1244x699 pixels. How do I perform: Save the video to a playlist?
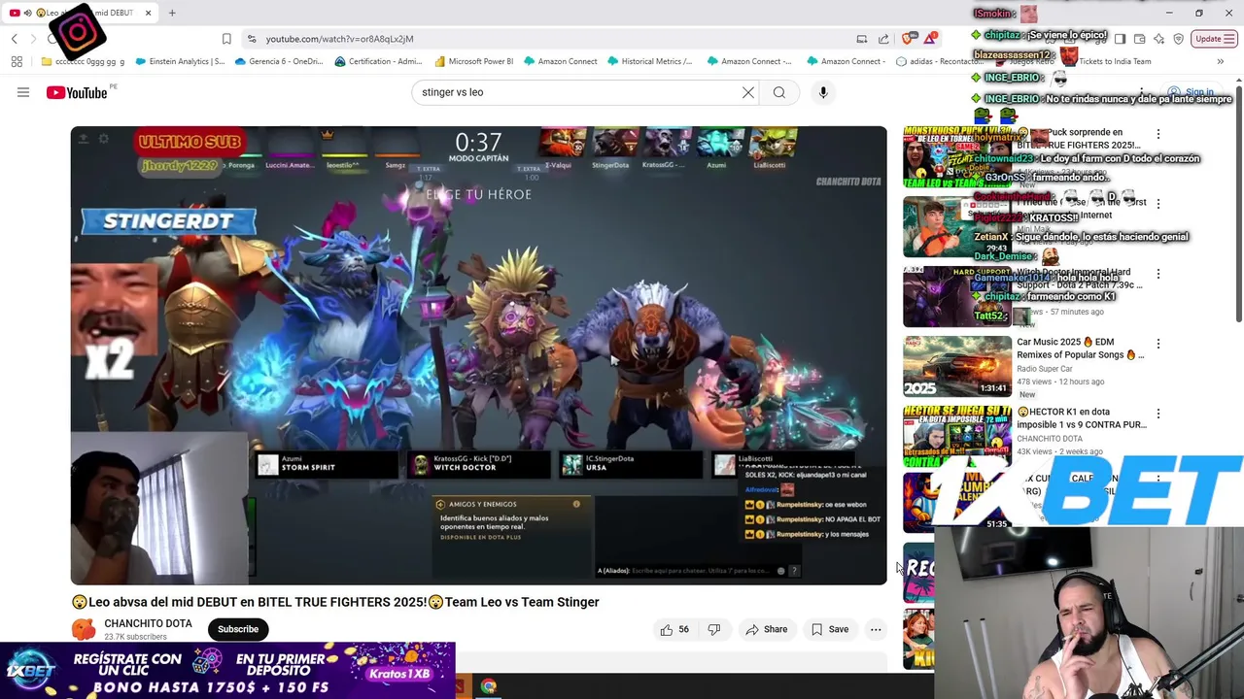tap(830, 629)
